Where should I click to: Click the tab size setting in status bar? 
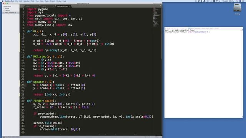click(147, 137)
